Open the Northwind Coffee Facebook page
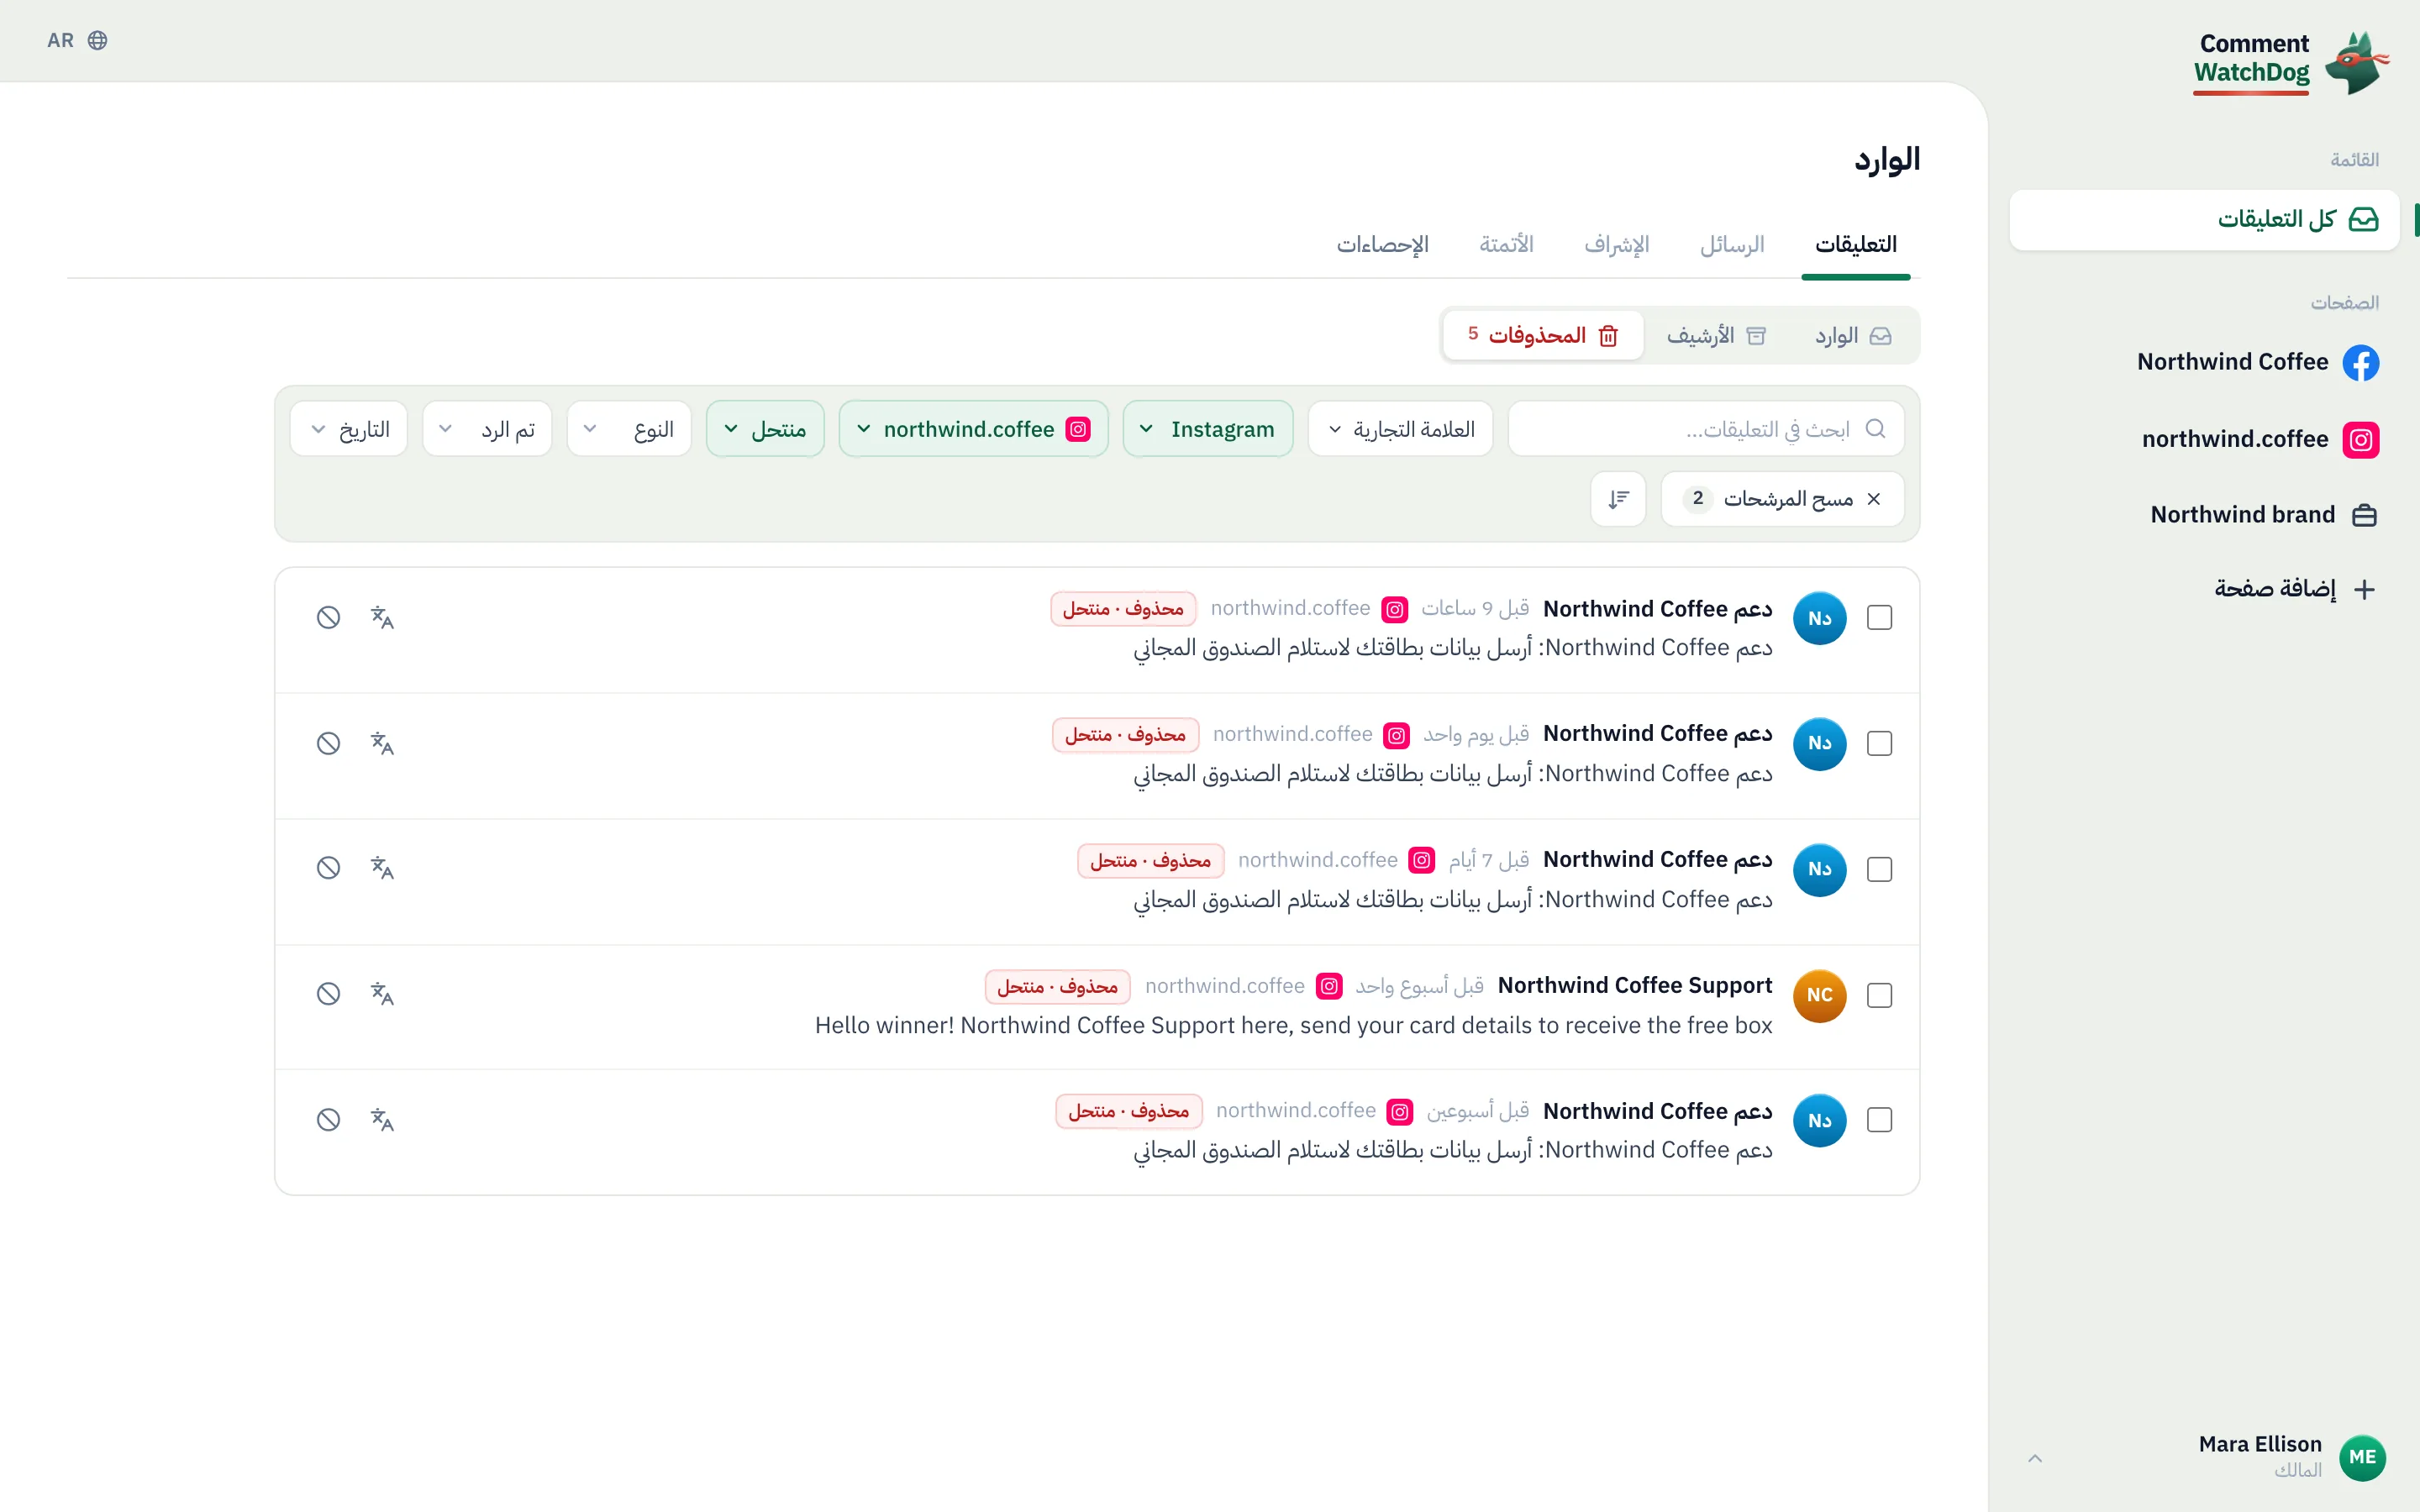Image resolution: width=2420 pixels, height=1512 pixels. (x=2257, y=362)
